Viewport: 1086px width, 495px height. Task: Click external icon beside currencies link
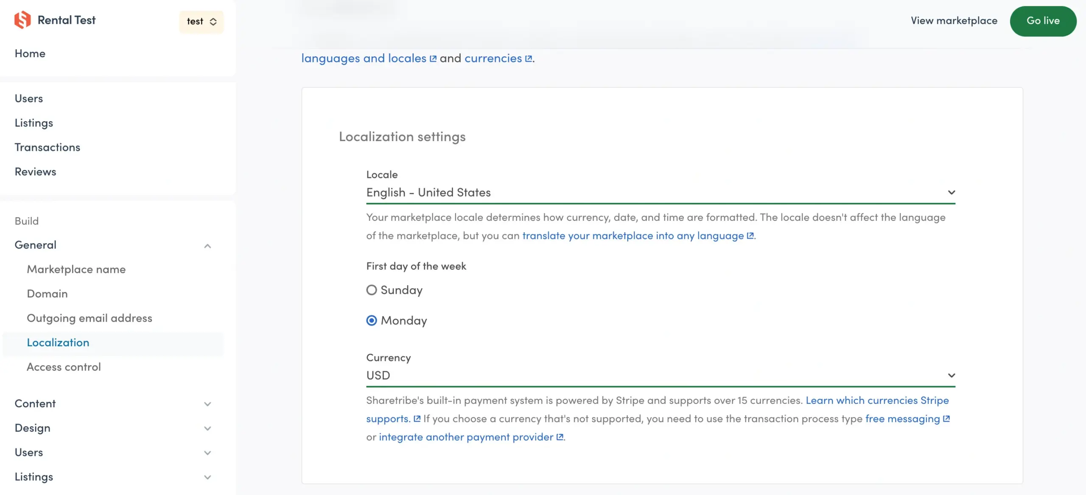pyautogui.click(x=529, y=59)
